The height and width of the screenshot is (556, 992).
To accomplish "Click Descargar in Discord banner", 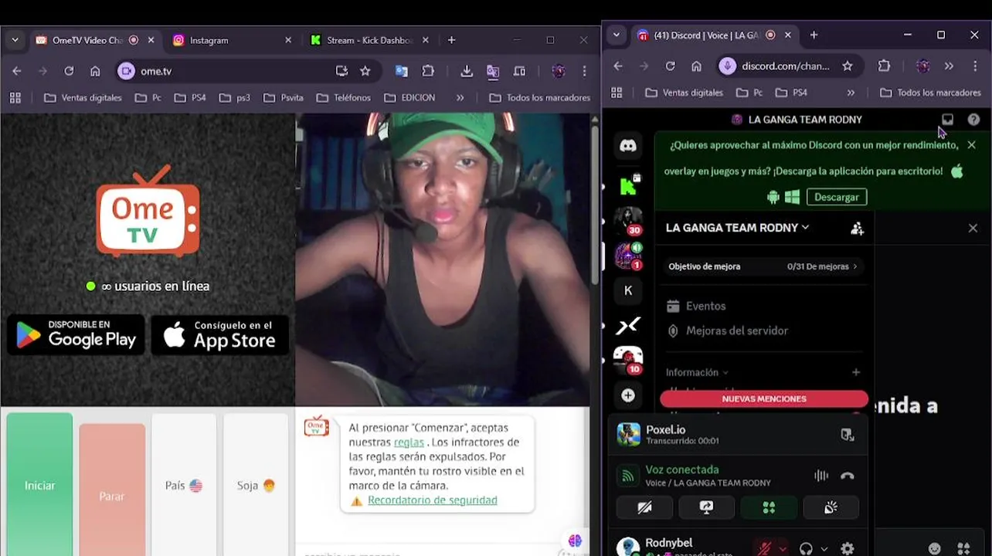I will pos(837,197).
